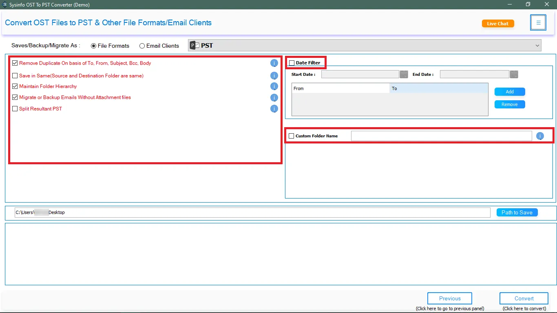The image size is (557, 313).
Task: Toggle Migrate Emails Without Attachment files
Action: click(x=15, y=97)
